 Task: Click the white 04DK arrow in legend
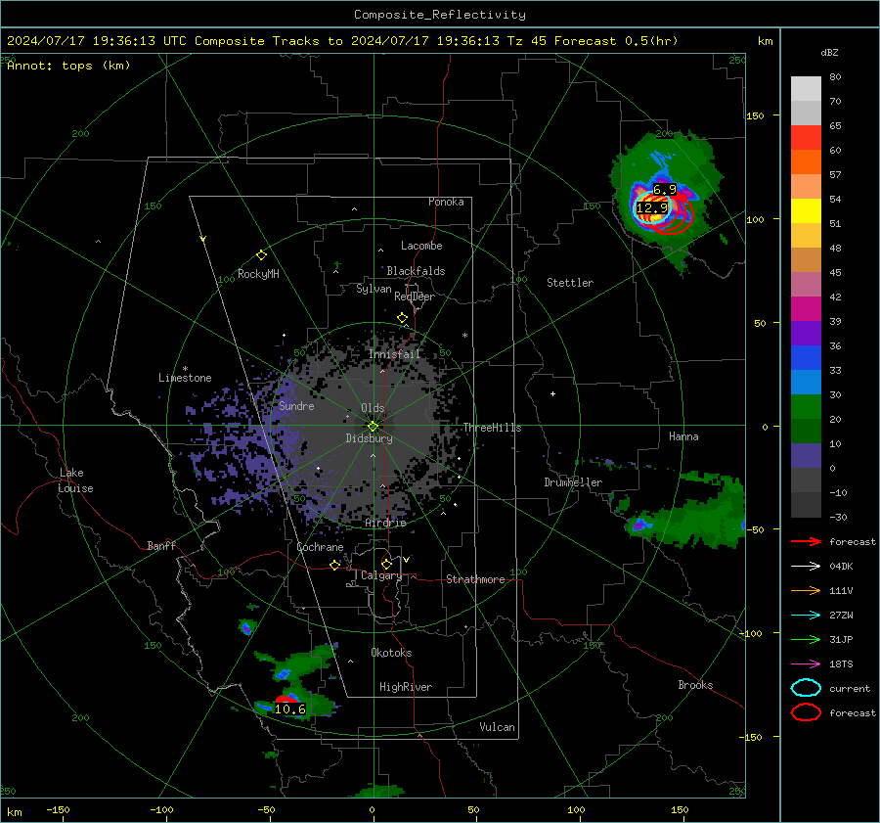pyautogui.click(x=806, y=566)
